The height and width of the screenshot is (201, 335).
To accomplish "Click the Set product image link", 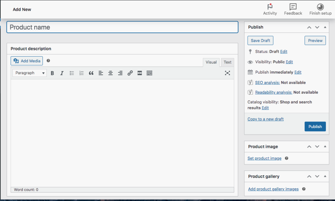I will [264, 158].
